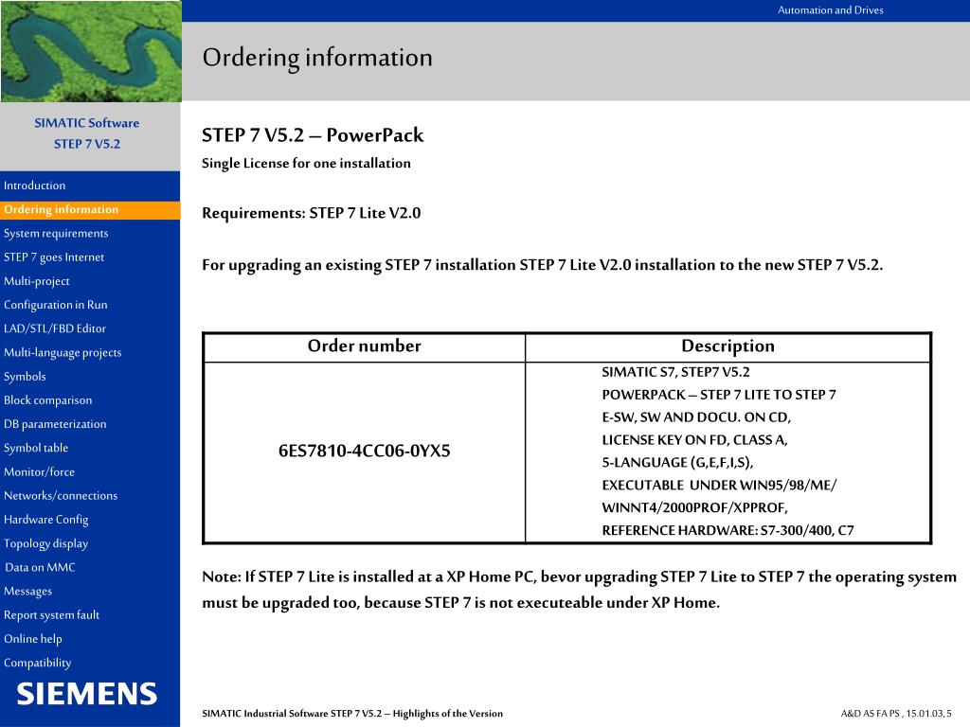Select Block comparison
Screen dimensions: 970x727
coord(47,400)
